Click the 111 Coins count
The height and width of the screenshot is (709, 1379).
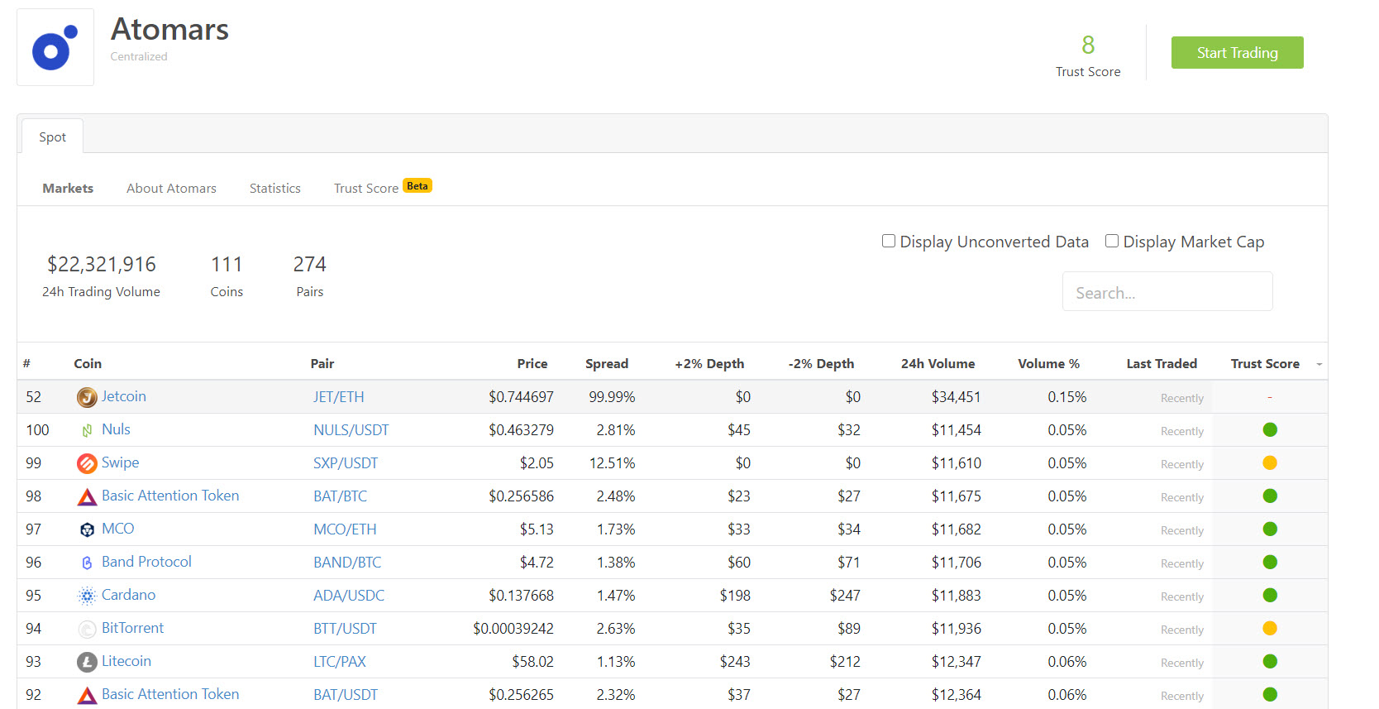[x=227, y=265]
